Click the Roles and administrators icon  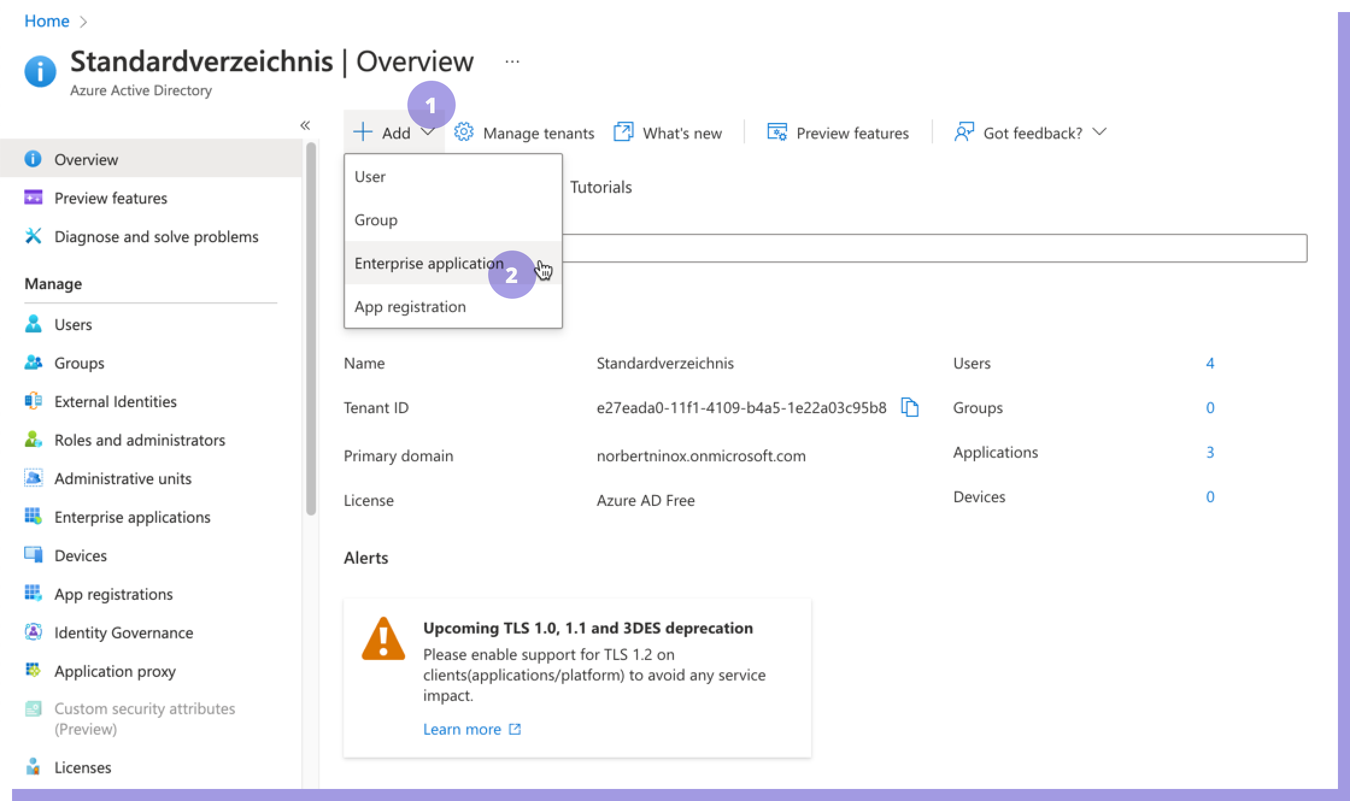(x=33, y=440)
